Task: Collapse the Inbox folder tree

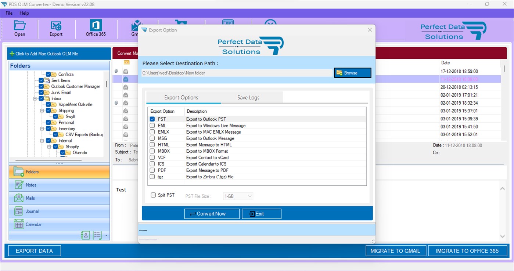Action: pos(35,98)
